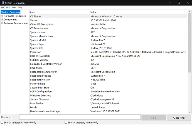Click the x64-based PC value

point(98,44)
